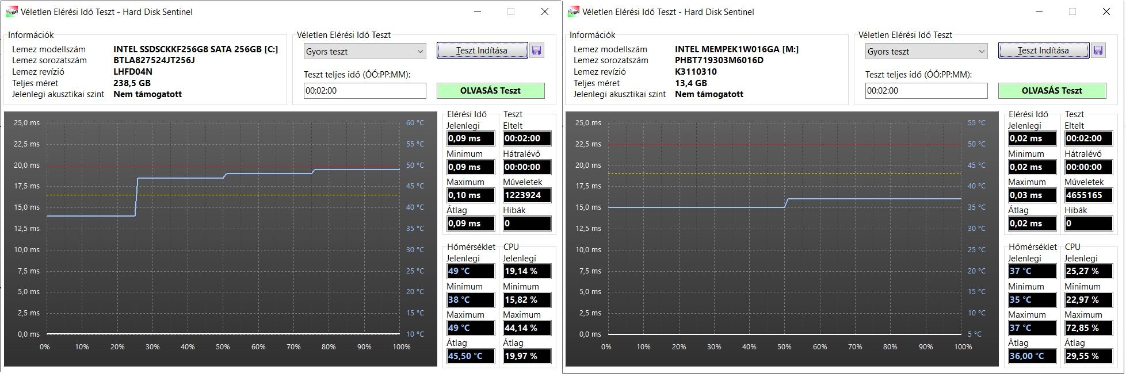Open the Gyors teszt dropdown in right window
The width and height of the screenshot is (1126, 374).
coord(926,51)
